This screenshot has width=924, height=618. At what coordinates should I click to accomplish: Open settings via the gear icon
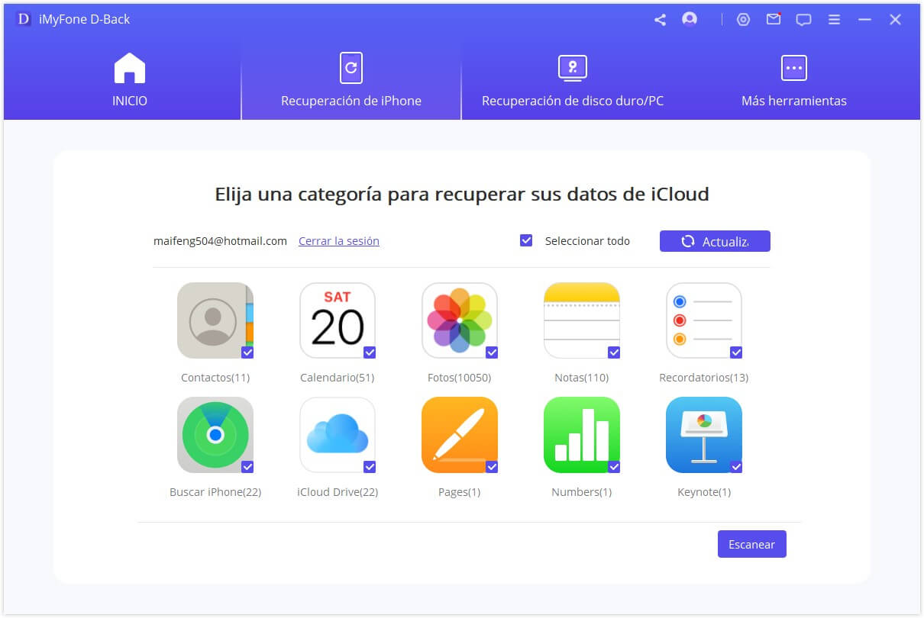[744, 19]
